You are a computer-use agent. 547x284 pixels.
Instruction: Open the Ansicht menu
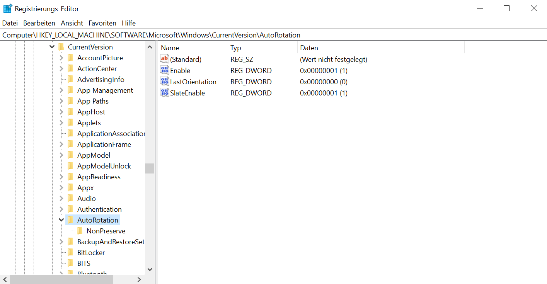point(72,23)
